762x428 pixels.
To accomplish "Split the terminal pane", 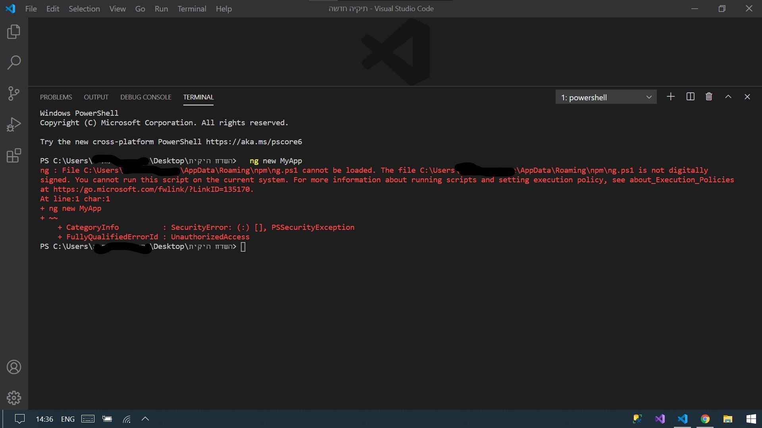I will coord(690,97).
